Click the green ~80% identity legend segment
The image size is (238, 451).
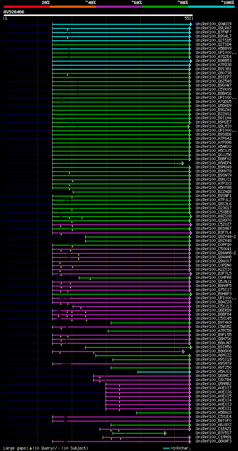tap(165, 7)
